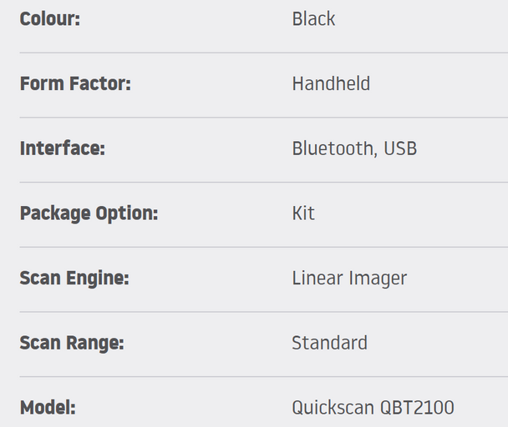Image resolution: width=508 pixels, height=427 pixels.
Task: Select the Linear Imager value
Action: (349, 279)
